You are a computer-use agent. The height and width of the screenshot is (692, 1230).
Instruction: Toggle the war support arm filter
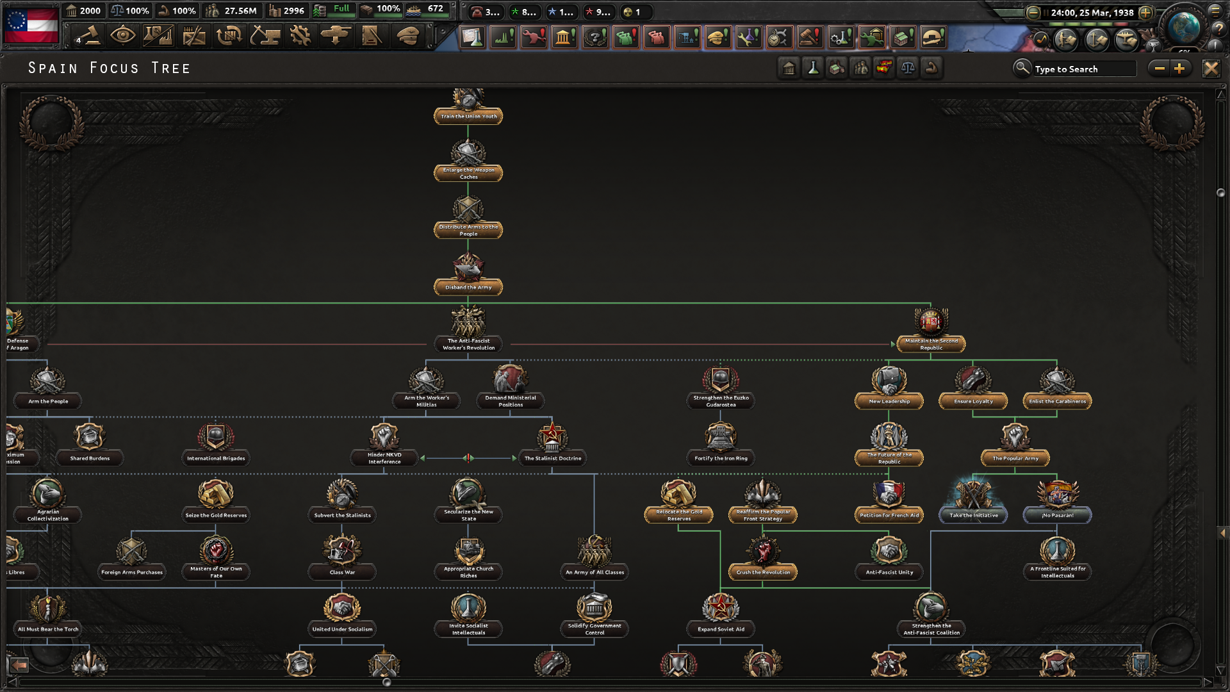(931, 68)
